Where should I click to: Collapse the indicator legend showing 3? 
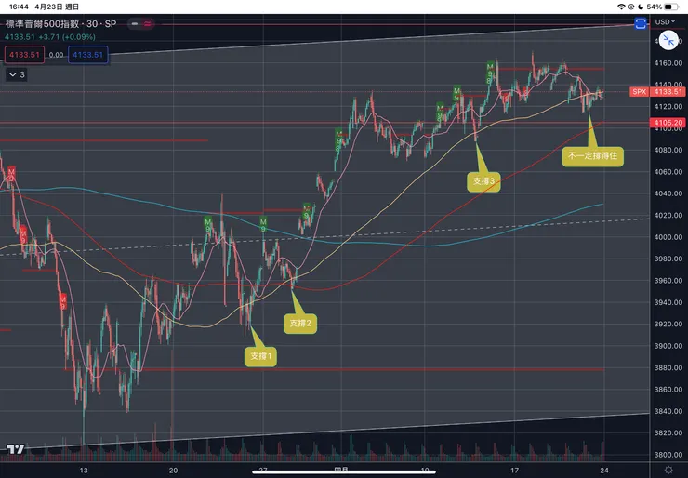(16, 74)
